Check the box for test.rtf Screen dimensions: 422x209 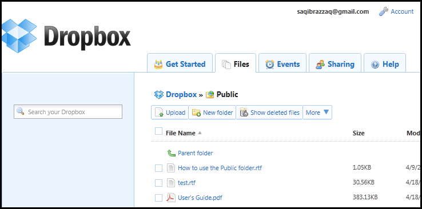[x=158, y=183]
